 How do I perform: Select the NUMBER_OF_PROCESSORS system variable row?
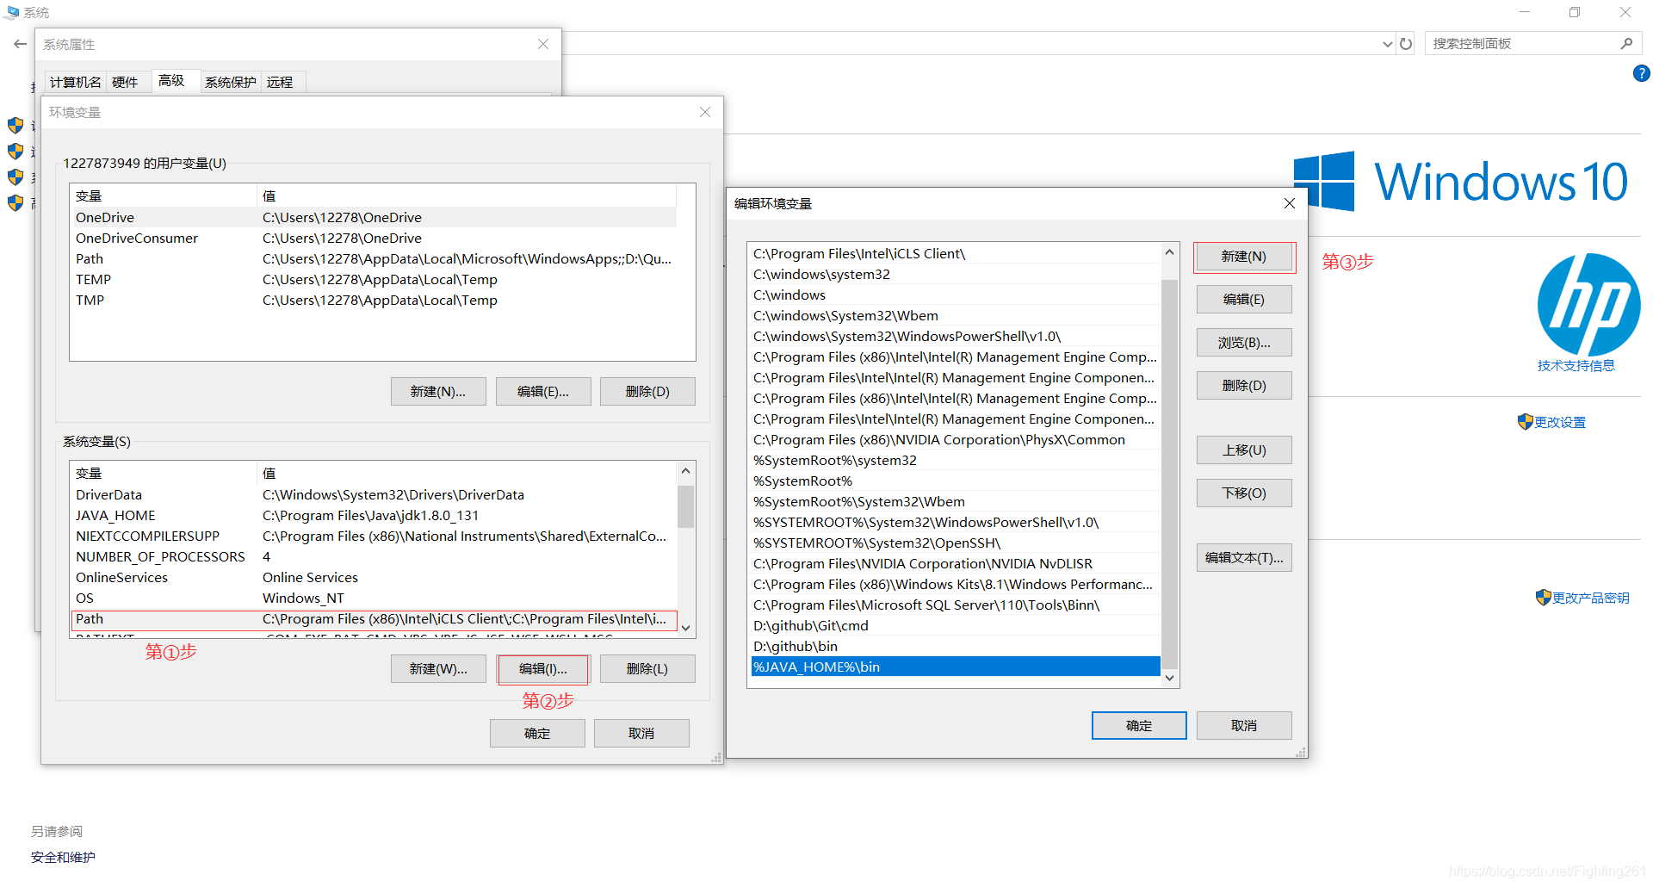(x=374, y=557)
